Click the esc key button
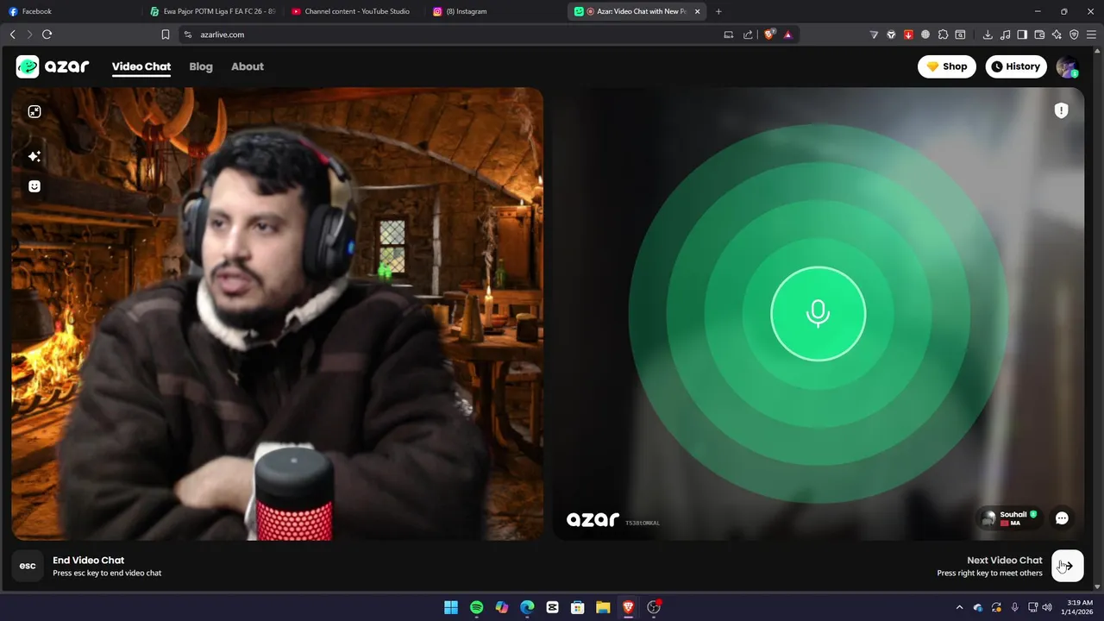This screenshot has height=621, width=1104. point(28,566)
